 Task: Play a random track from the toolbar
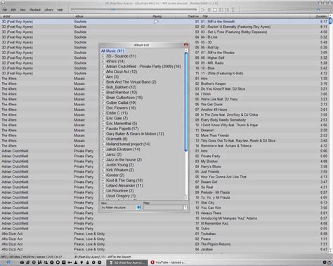[x=233, y=10]
